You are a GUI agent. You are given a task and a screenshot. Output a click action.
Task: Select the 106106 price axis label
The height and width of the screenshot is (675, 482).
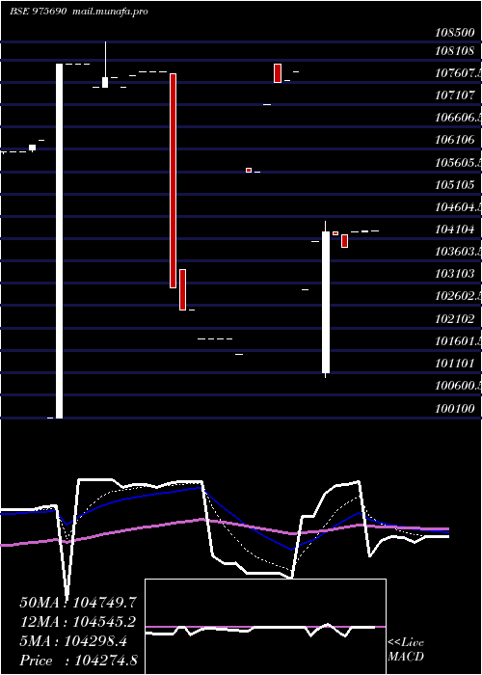tap(456, 140)
